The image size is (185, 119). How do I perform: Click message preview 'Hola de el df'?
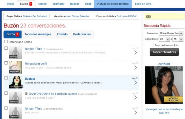tap(32, 113)
